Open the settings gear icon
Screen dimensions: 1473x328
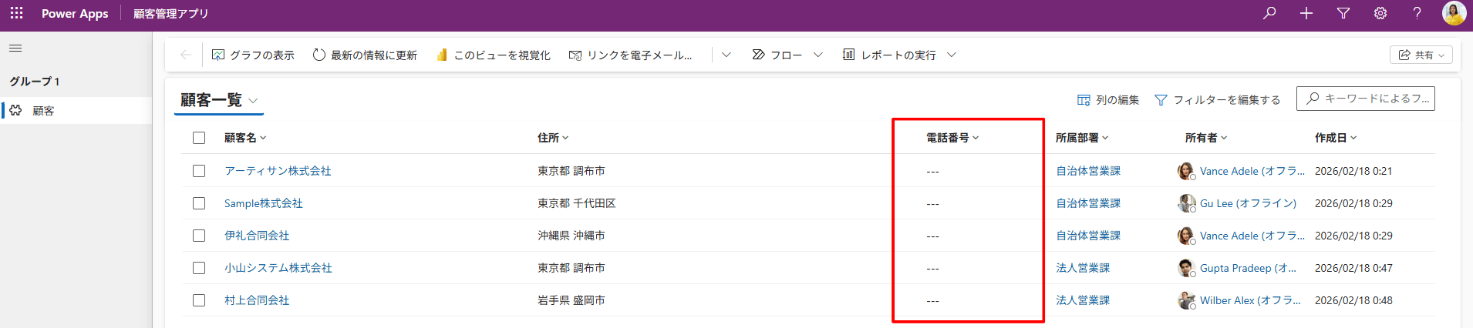(1380, 13)
